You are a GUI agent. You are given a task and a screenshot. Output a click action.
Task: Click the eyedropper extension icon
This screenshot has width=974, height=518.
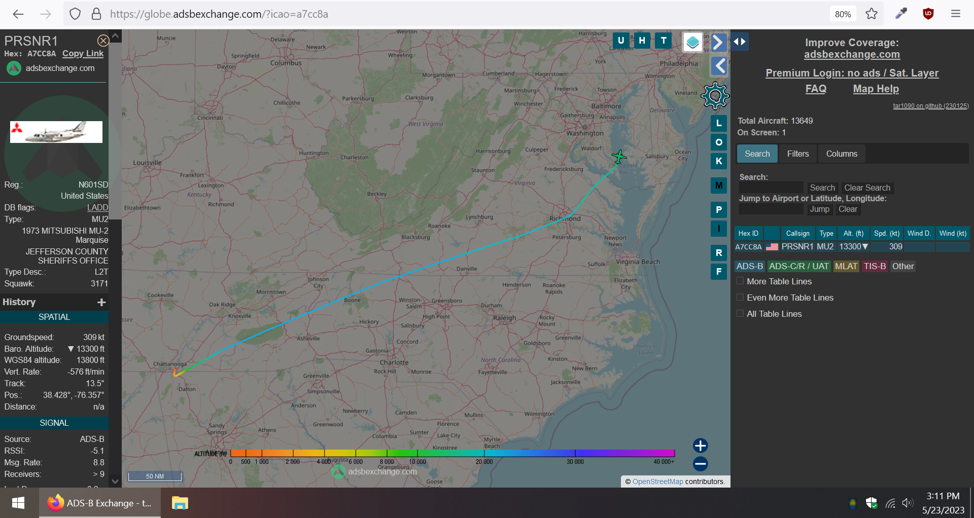tap(901, 14)
